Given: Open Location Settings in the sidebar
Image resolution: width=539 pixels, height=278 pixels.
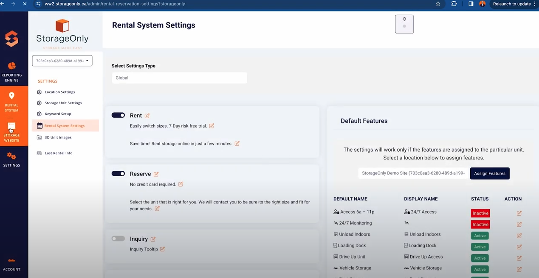Looking at the screenshot, I should pyautogui.click(x=60, y=92).
